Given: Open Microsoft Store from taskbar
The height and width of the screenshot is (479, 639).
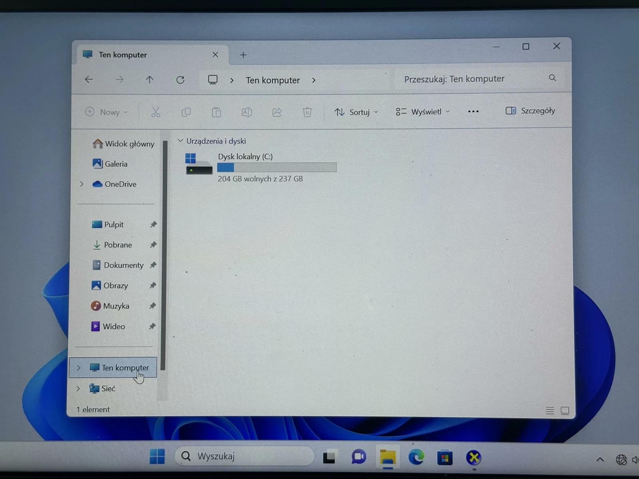Looking at the screenshot, I should coord(445,457).
